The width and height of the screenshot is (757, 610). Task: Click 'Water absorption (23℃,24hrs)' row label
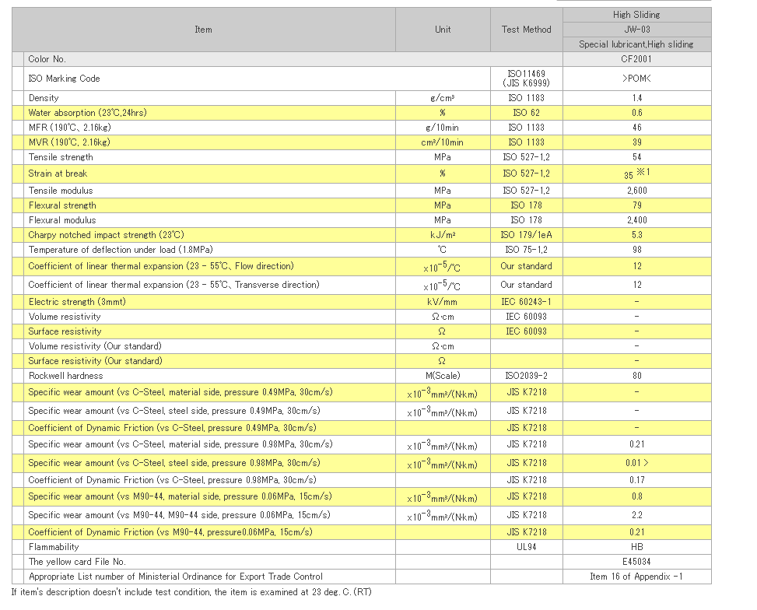[x=87, y=113]
